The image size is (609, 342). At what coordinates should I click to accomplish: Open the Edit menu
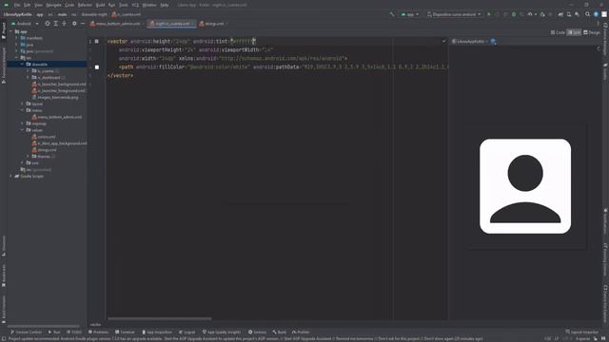click(x=28, y=5)
